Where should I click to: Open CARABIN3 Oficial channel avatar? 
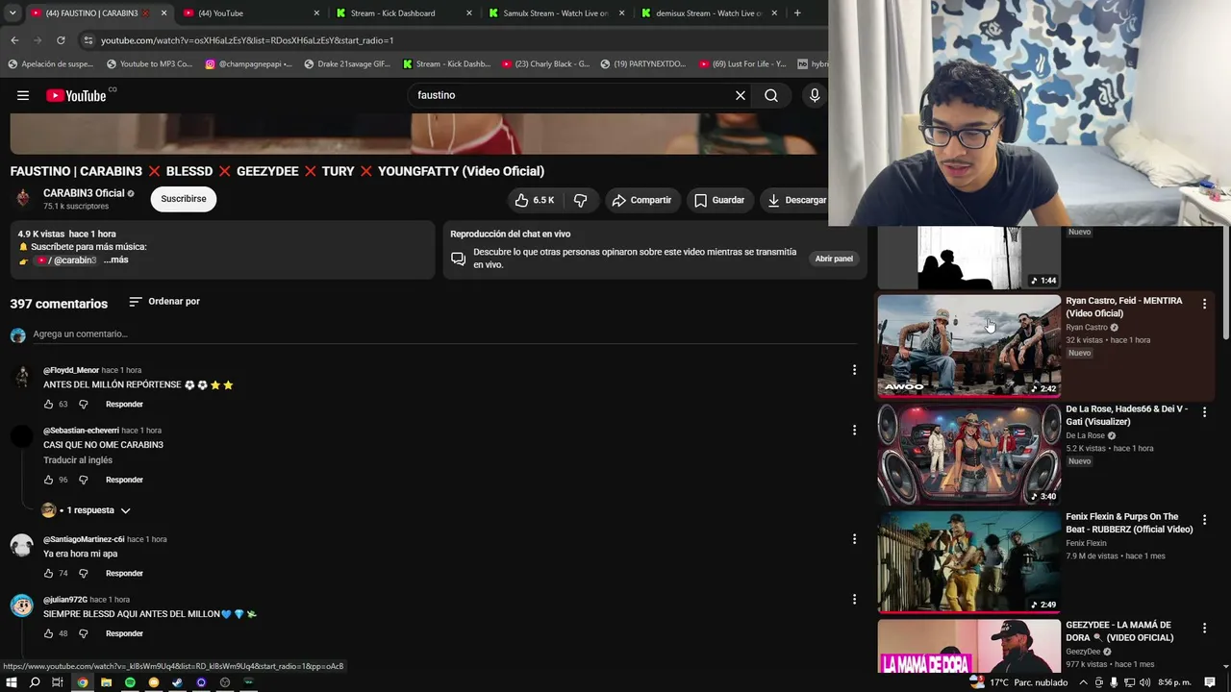(23, 199)
